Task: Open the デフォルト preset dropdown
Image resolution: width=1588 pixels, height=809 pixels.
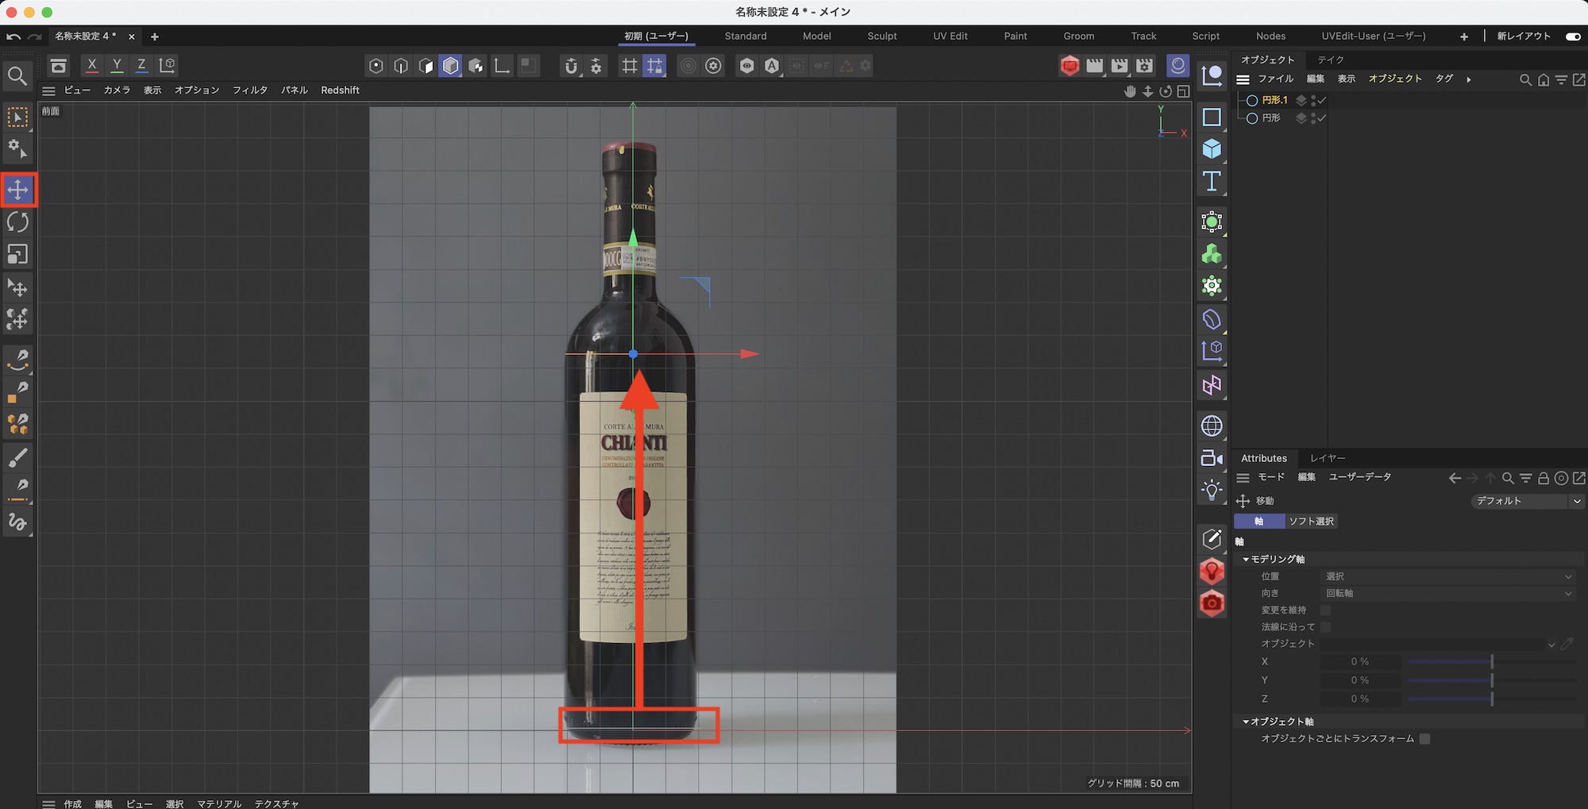Action: pyautogui.click(x=1527, y=501)
